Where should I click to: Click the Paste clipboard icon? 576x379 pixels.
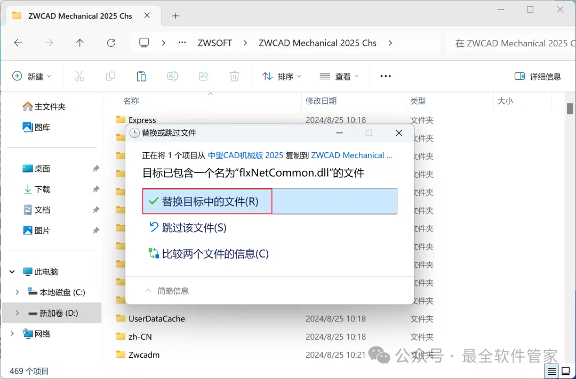[141, 76]
